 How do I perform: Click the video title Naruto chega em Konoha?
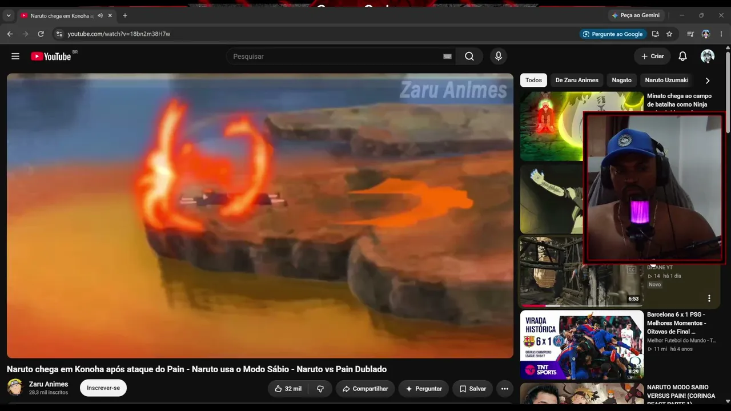coord(197,369)
